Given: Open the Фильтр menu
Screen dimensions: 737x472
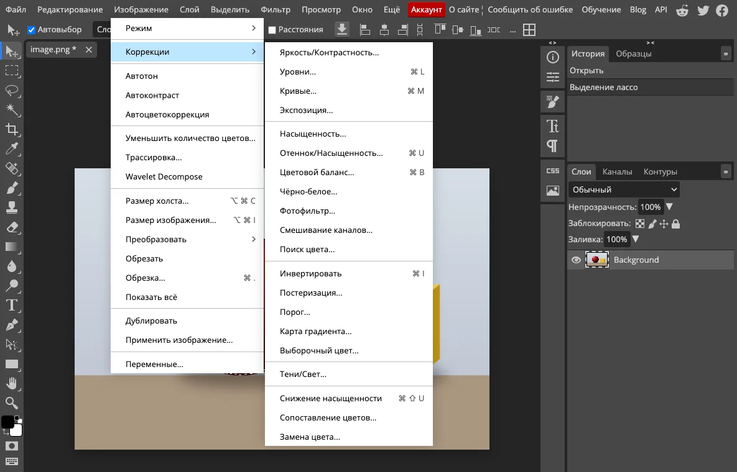Looking at the screenshot, I should coord(276,10).
